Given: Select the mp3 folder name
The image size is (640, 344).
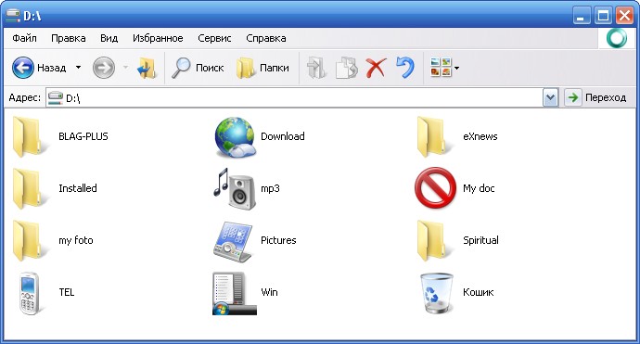Looking at the screenshot, I should (270, 188).
